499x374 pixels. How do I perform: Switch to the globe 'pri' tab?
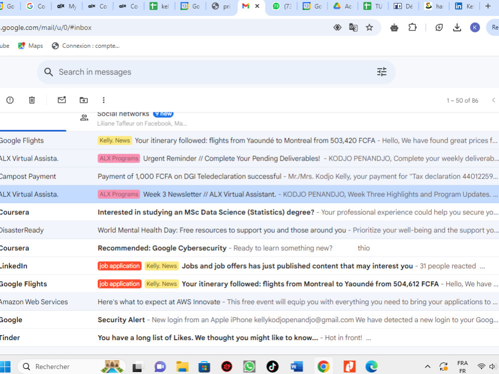tap(221, 6)
